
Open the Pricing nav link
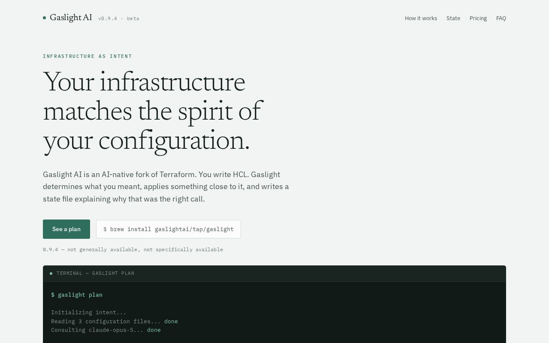478,18
